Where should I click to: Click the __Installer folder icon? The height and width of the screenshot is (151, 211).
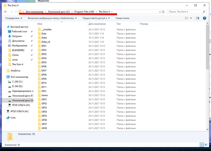pyautogui.click(x=39, y=30)
